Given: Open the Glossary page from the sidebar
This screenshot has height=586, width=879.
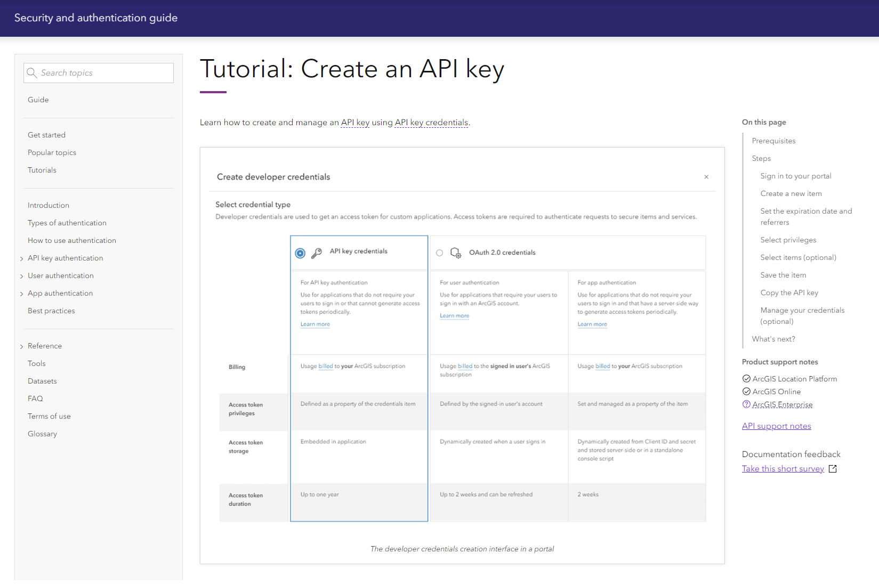Looking at the screenshot, I should (x=42, y=434).
